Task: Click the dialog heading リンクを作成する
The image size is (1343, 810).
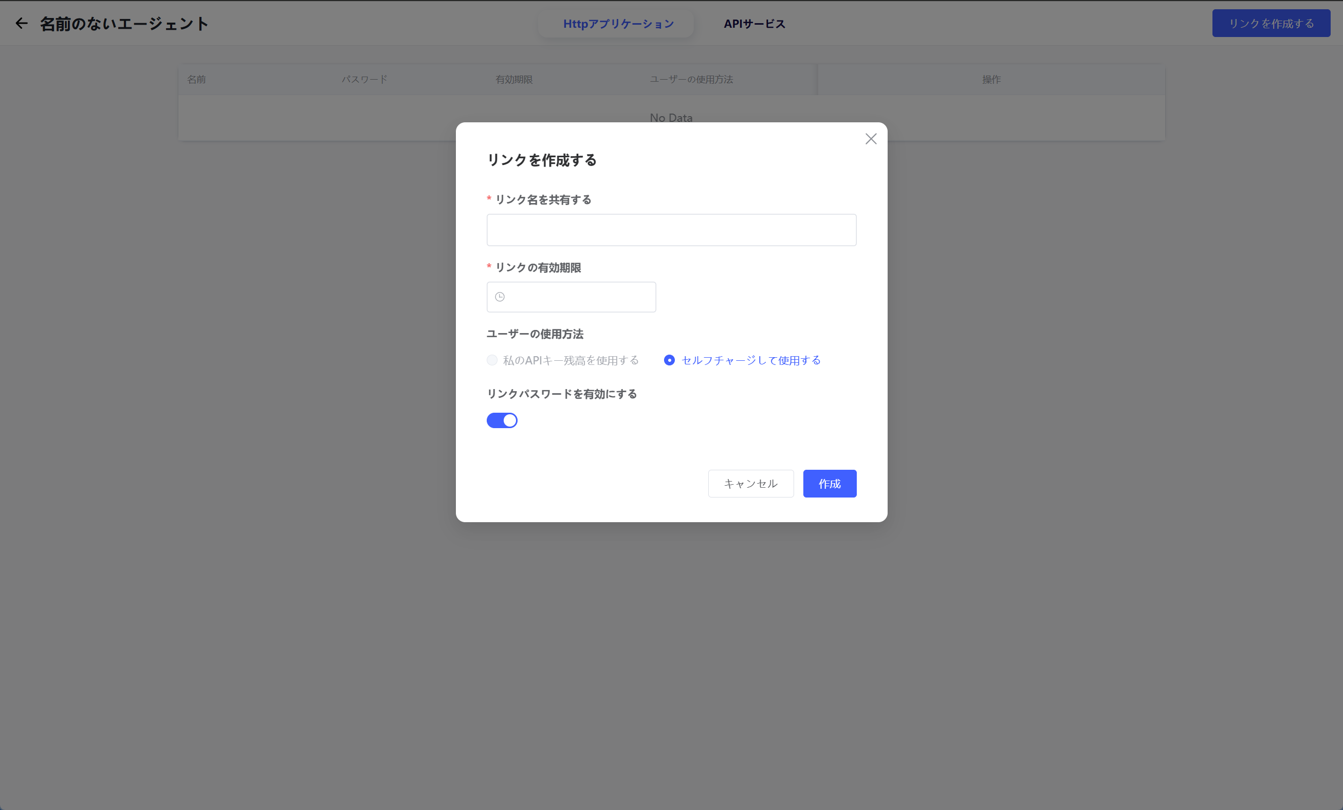Action: tap(541, 160)
